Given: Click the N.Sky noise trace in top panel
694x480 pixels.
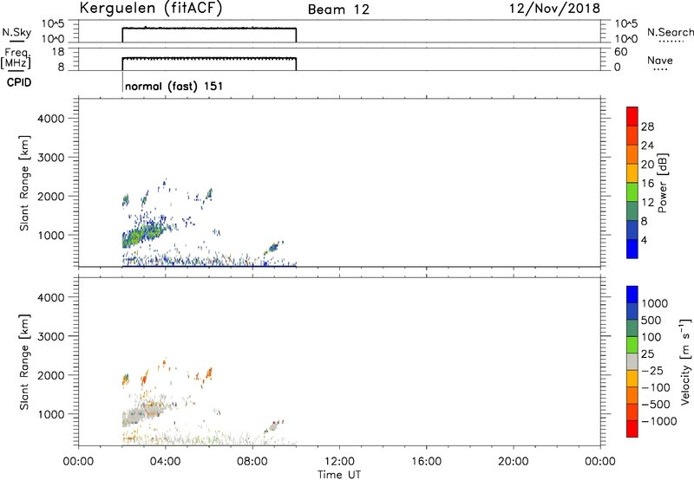Looking at the screenshot, I should [x=209, y=29].
